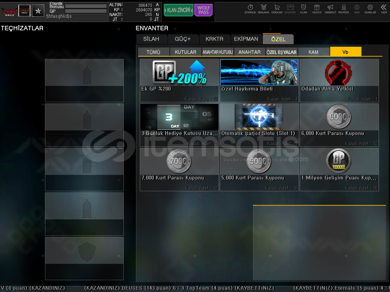Screen dimensions: 390x292
Task: Select the yellow Vb sub-tab
Action: point(345,52)
